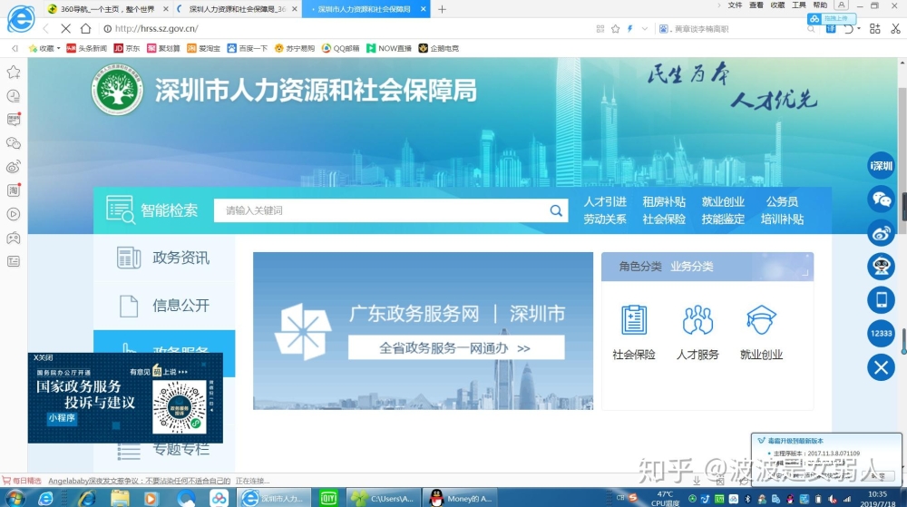907x507 pixels.
Task: Click 全省政务服务一网通办 button
Action: pos(456,348)
